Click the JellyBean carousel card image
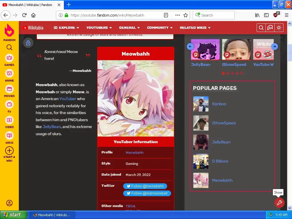292x219 pixels. [x=205, y=50]
